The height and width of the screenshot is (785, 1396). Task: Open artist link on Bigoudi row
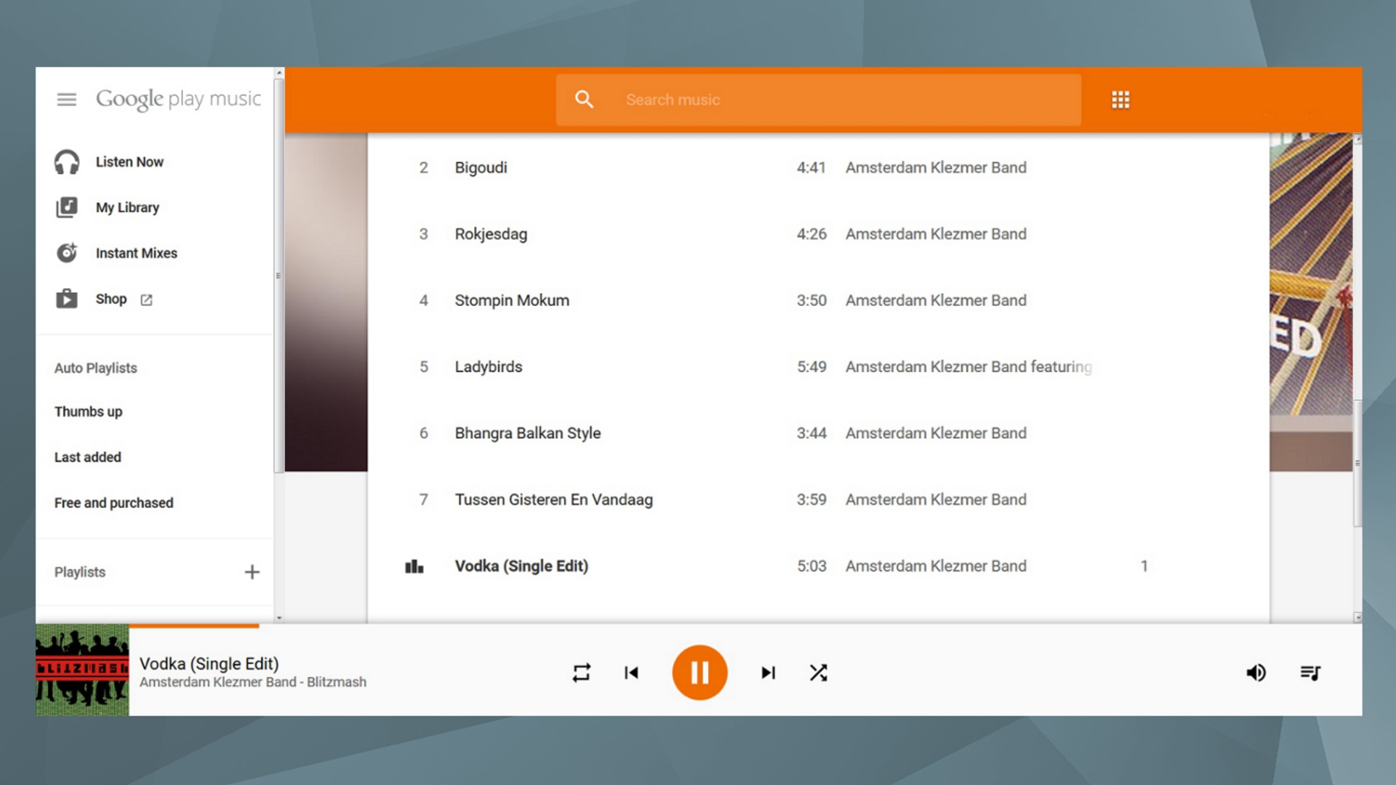click(936, 168)
